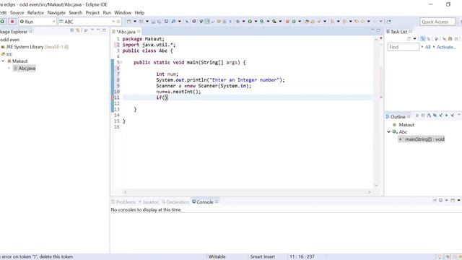Click the green Run Abc toolbar icon
This screenshot has height=260, width=462.
[250, 22]
